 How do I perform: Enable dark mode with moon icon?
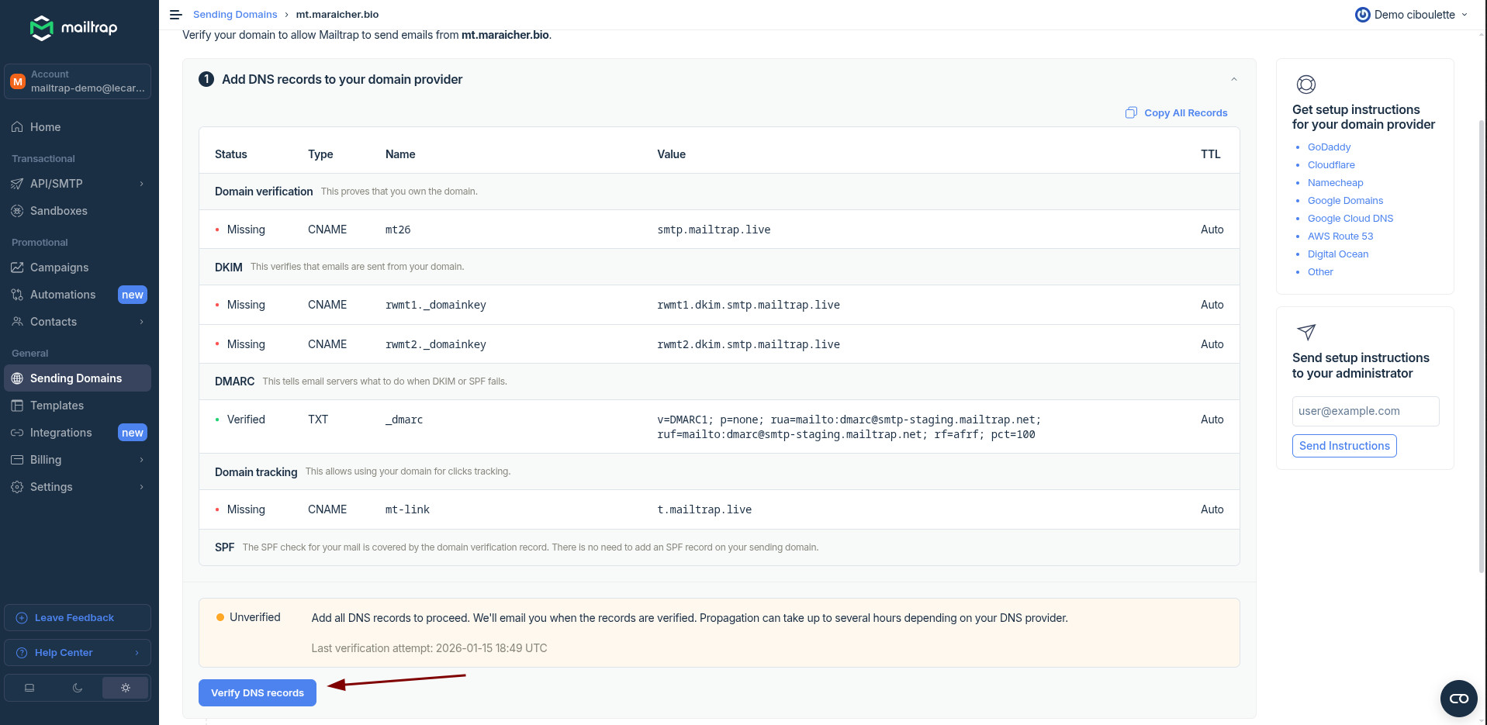78,688
